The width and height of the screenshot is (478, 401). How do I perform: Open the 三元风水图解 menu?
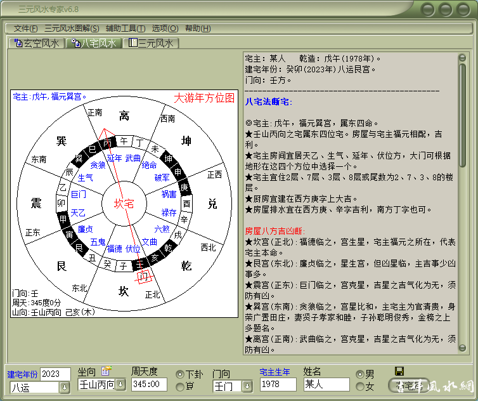[x=72, y=29]
